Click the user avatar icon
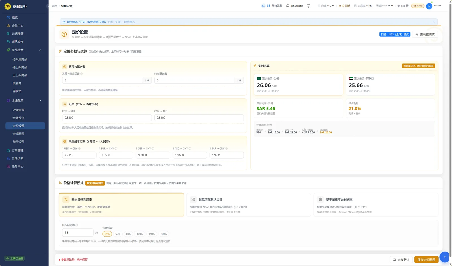Viewport: 452px width, 266px height. (x=429, y=6)
